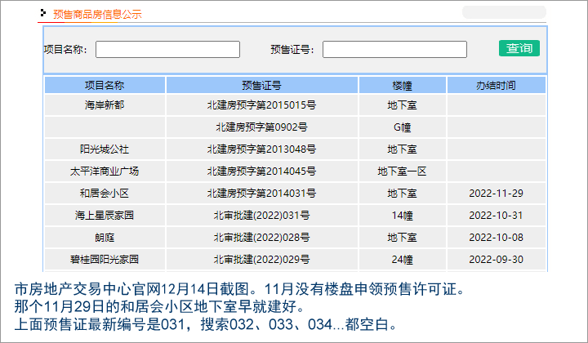Screen dimensions: 588x343
Task: Click the 2022-11-29 completion date cell
Action: point(496,194)
